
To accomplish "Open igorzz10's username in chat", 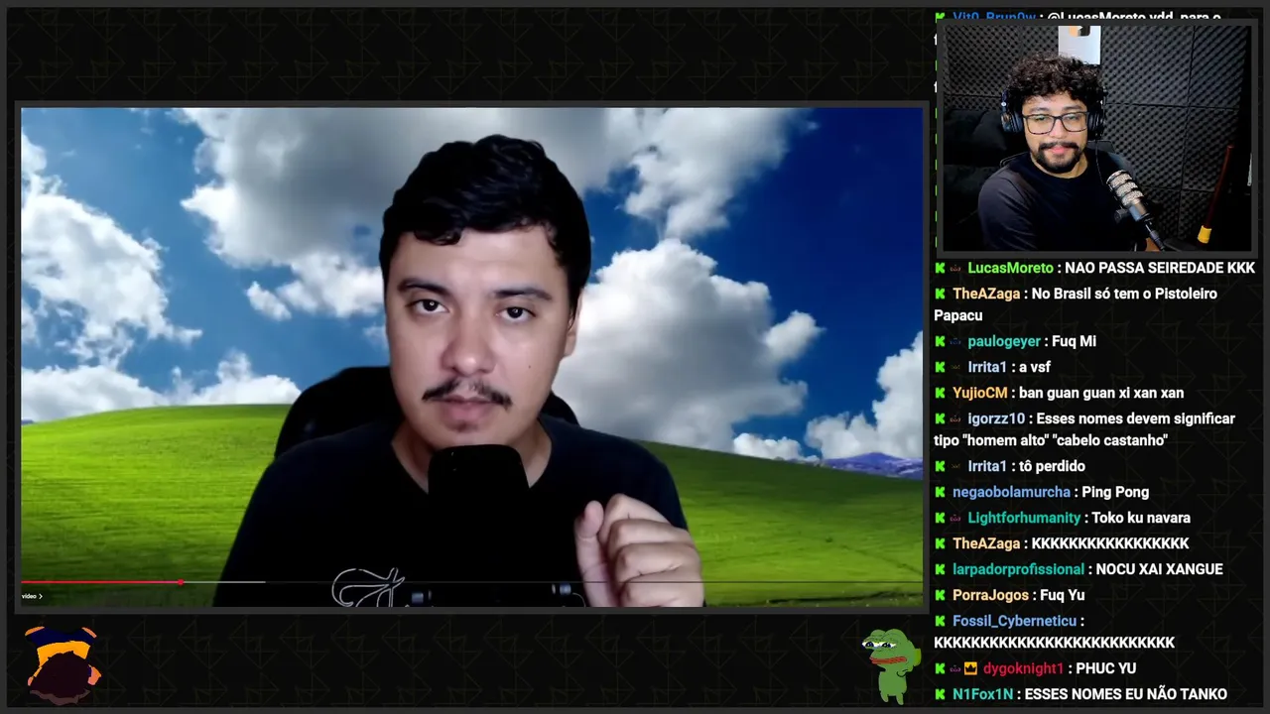I will [996, 418].
